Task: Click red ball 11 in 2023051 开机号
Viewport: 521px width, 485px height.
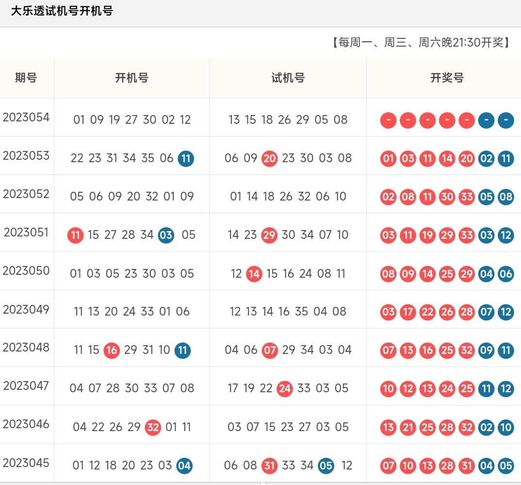Action: tap(75, 235)
